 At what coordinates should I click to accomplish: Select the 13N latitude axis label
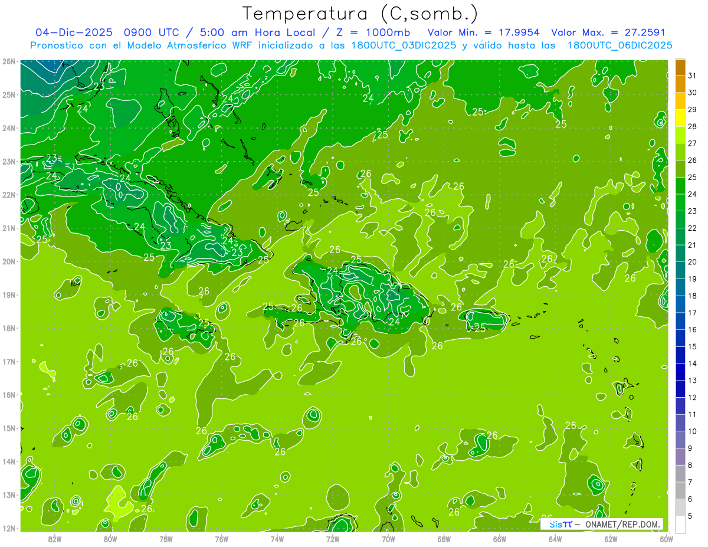pos(8,494)
